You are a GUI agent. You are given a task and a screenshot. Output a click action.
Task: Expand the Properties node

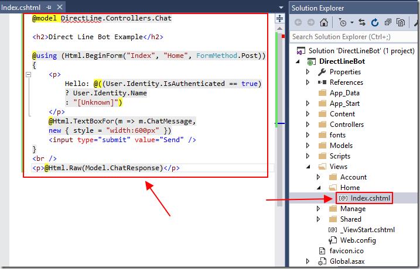(x=308, y=72)
